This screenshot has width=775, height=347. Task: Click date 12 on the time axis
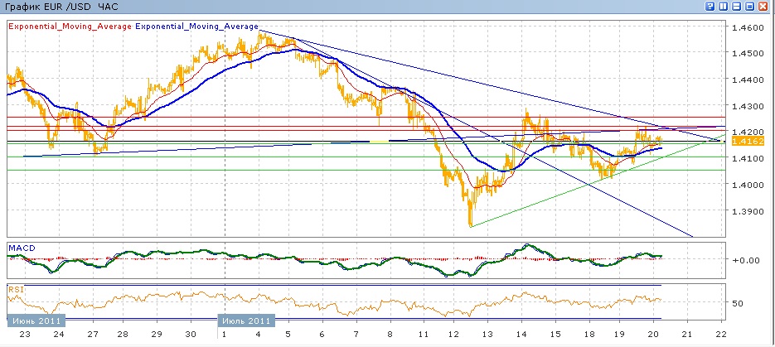point(455,335)
